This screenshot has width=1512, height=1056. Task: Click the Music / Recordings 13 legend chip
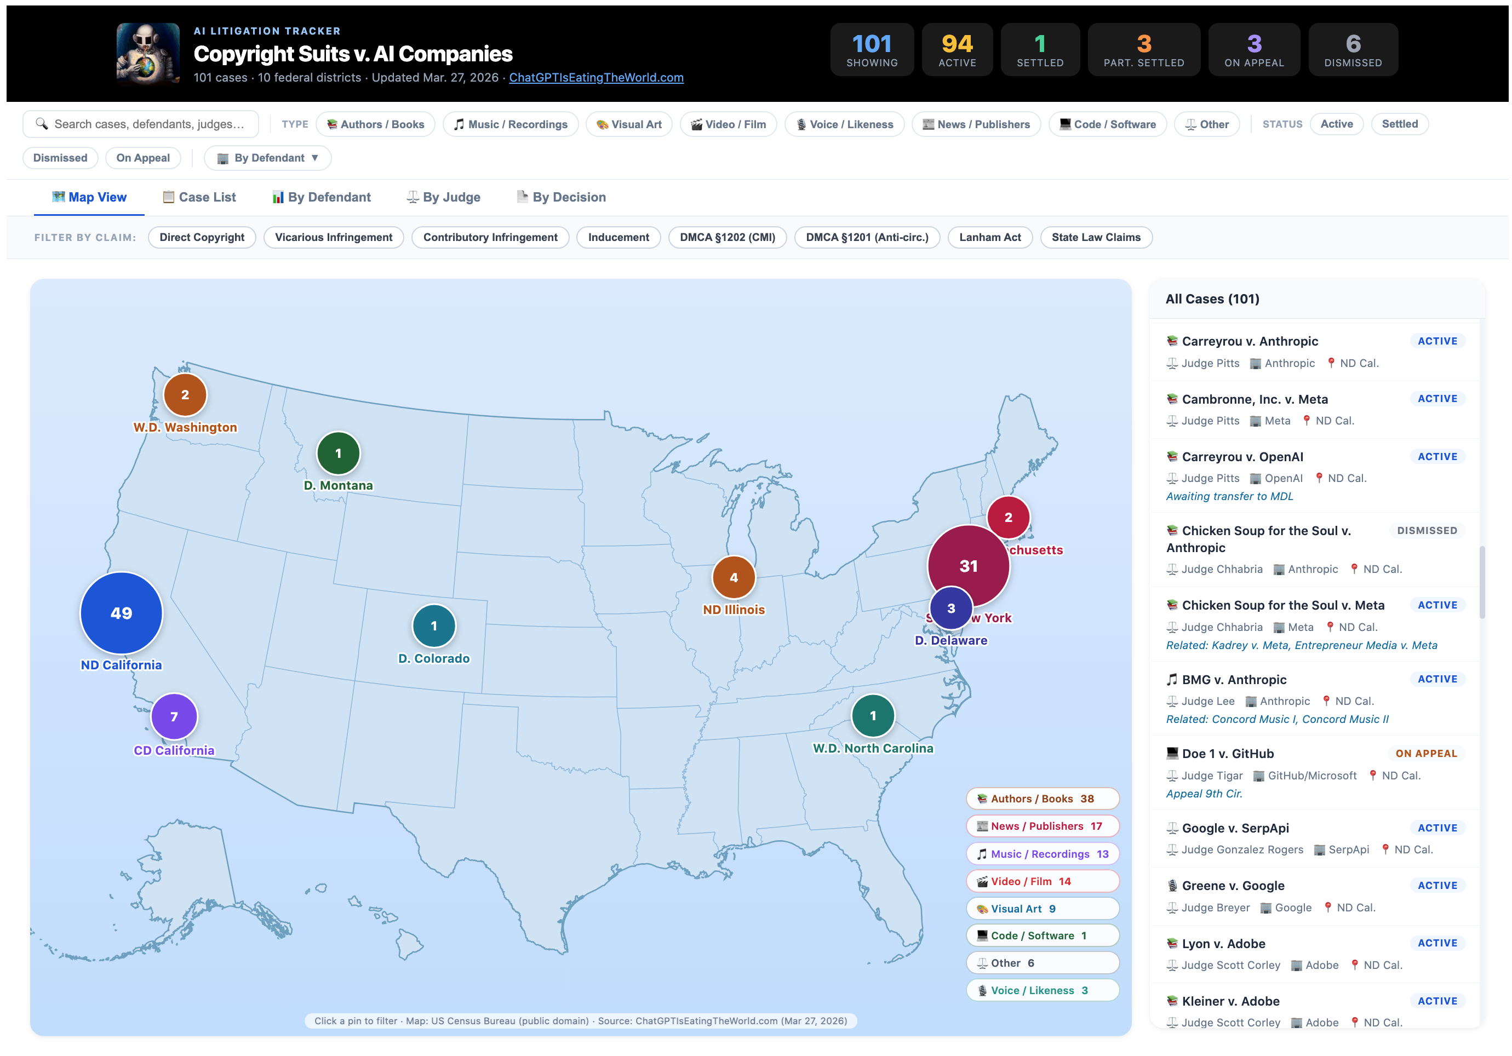point(1043,854)
